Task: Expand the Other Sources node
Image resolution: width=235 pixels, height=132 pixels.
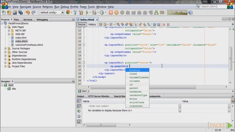Action: pyautogui.click(x=6, y=52)
